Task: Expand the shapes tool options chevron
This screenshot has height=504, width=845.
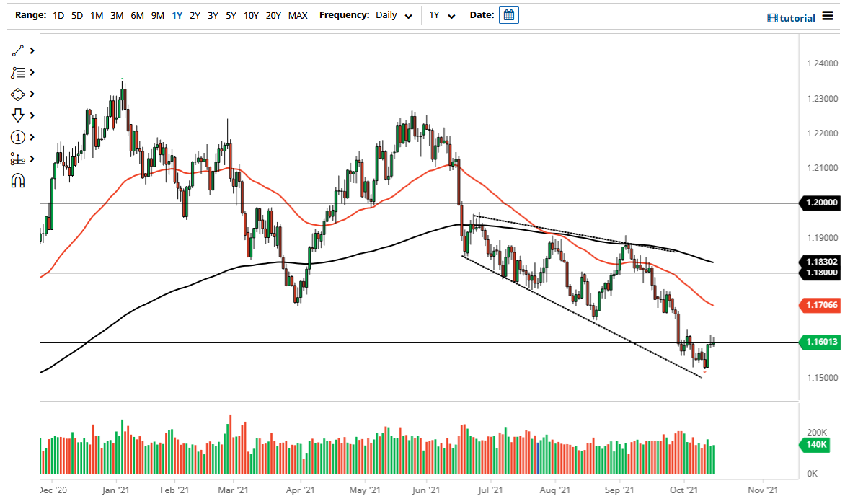Action: coord(32,94)
